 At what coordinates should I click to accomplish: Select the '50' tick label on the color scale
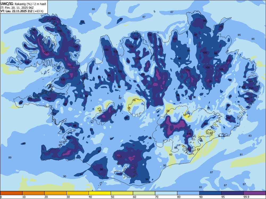(x=113, y=197)
